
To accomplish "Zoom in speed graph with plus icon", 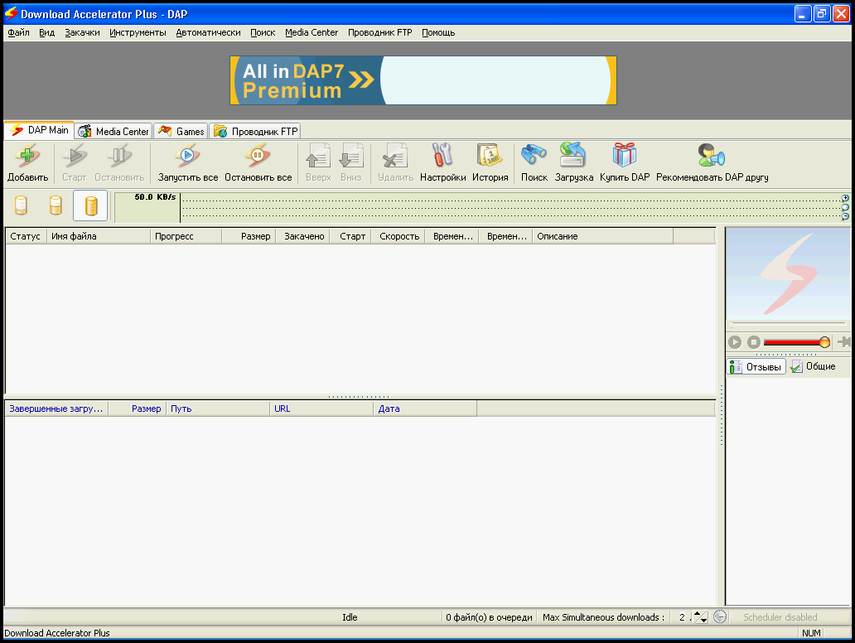I will tap(845, 198).
